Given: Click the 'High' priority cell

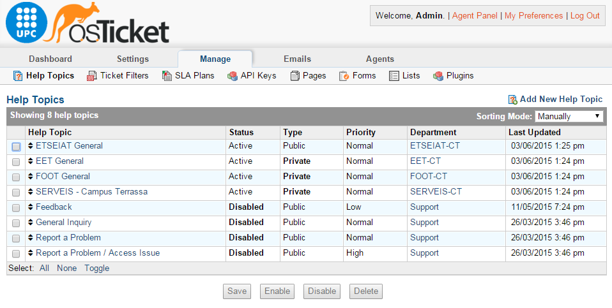Looking at the screenshot, I should (355, 253).
